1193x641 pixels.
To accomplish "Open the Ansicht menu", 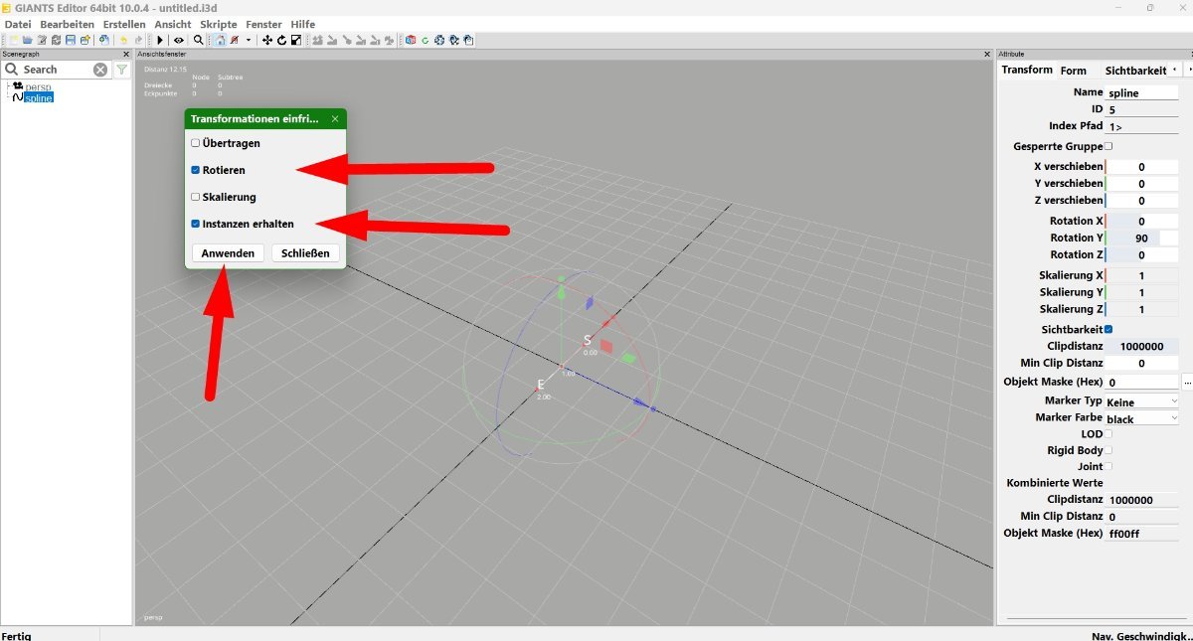I will 173,24.
